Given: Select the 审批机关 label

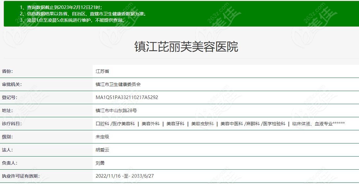Looking at the screenshot, I should pos(12,84).
